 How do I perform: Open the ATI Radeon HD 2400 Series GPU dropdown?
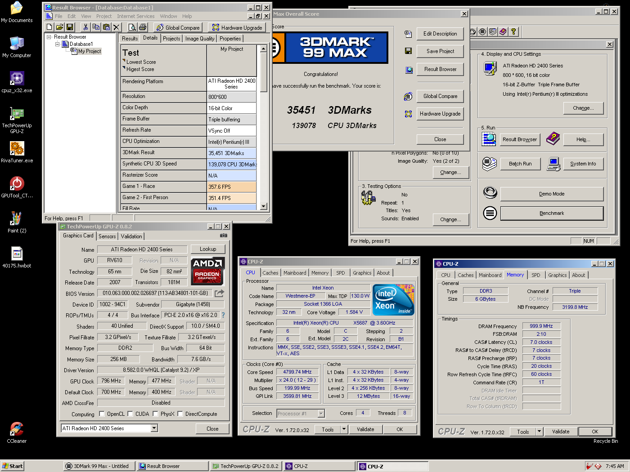pos(154,428)
